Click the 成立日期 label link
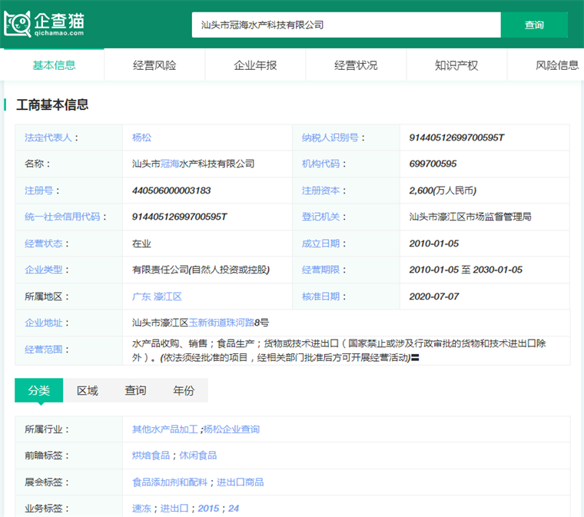 [320, 244]
